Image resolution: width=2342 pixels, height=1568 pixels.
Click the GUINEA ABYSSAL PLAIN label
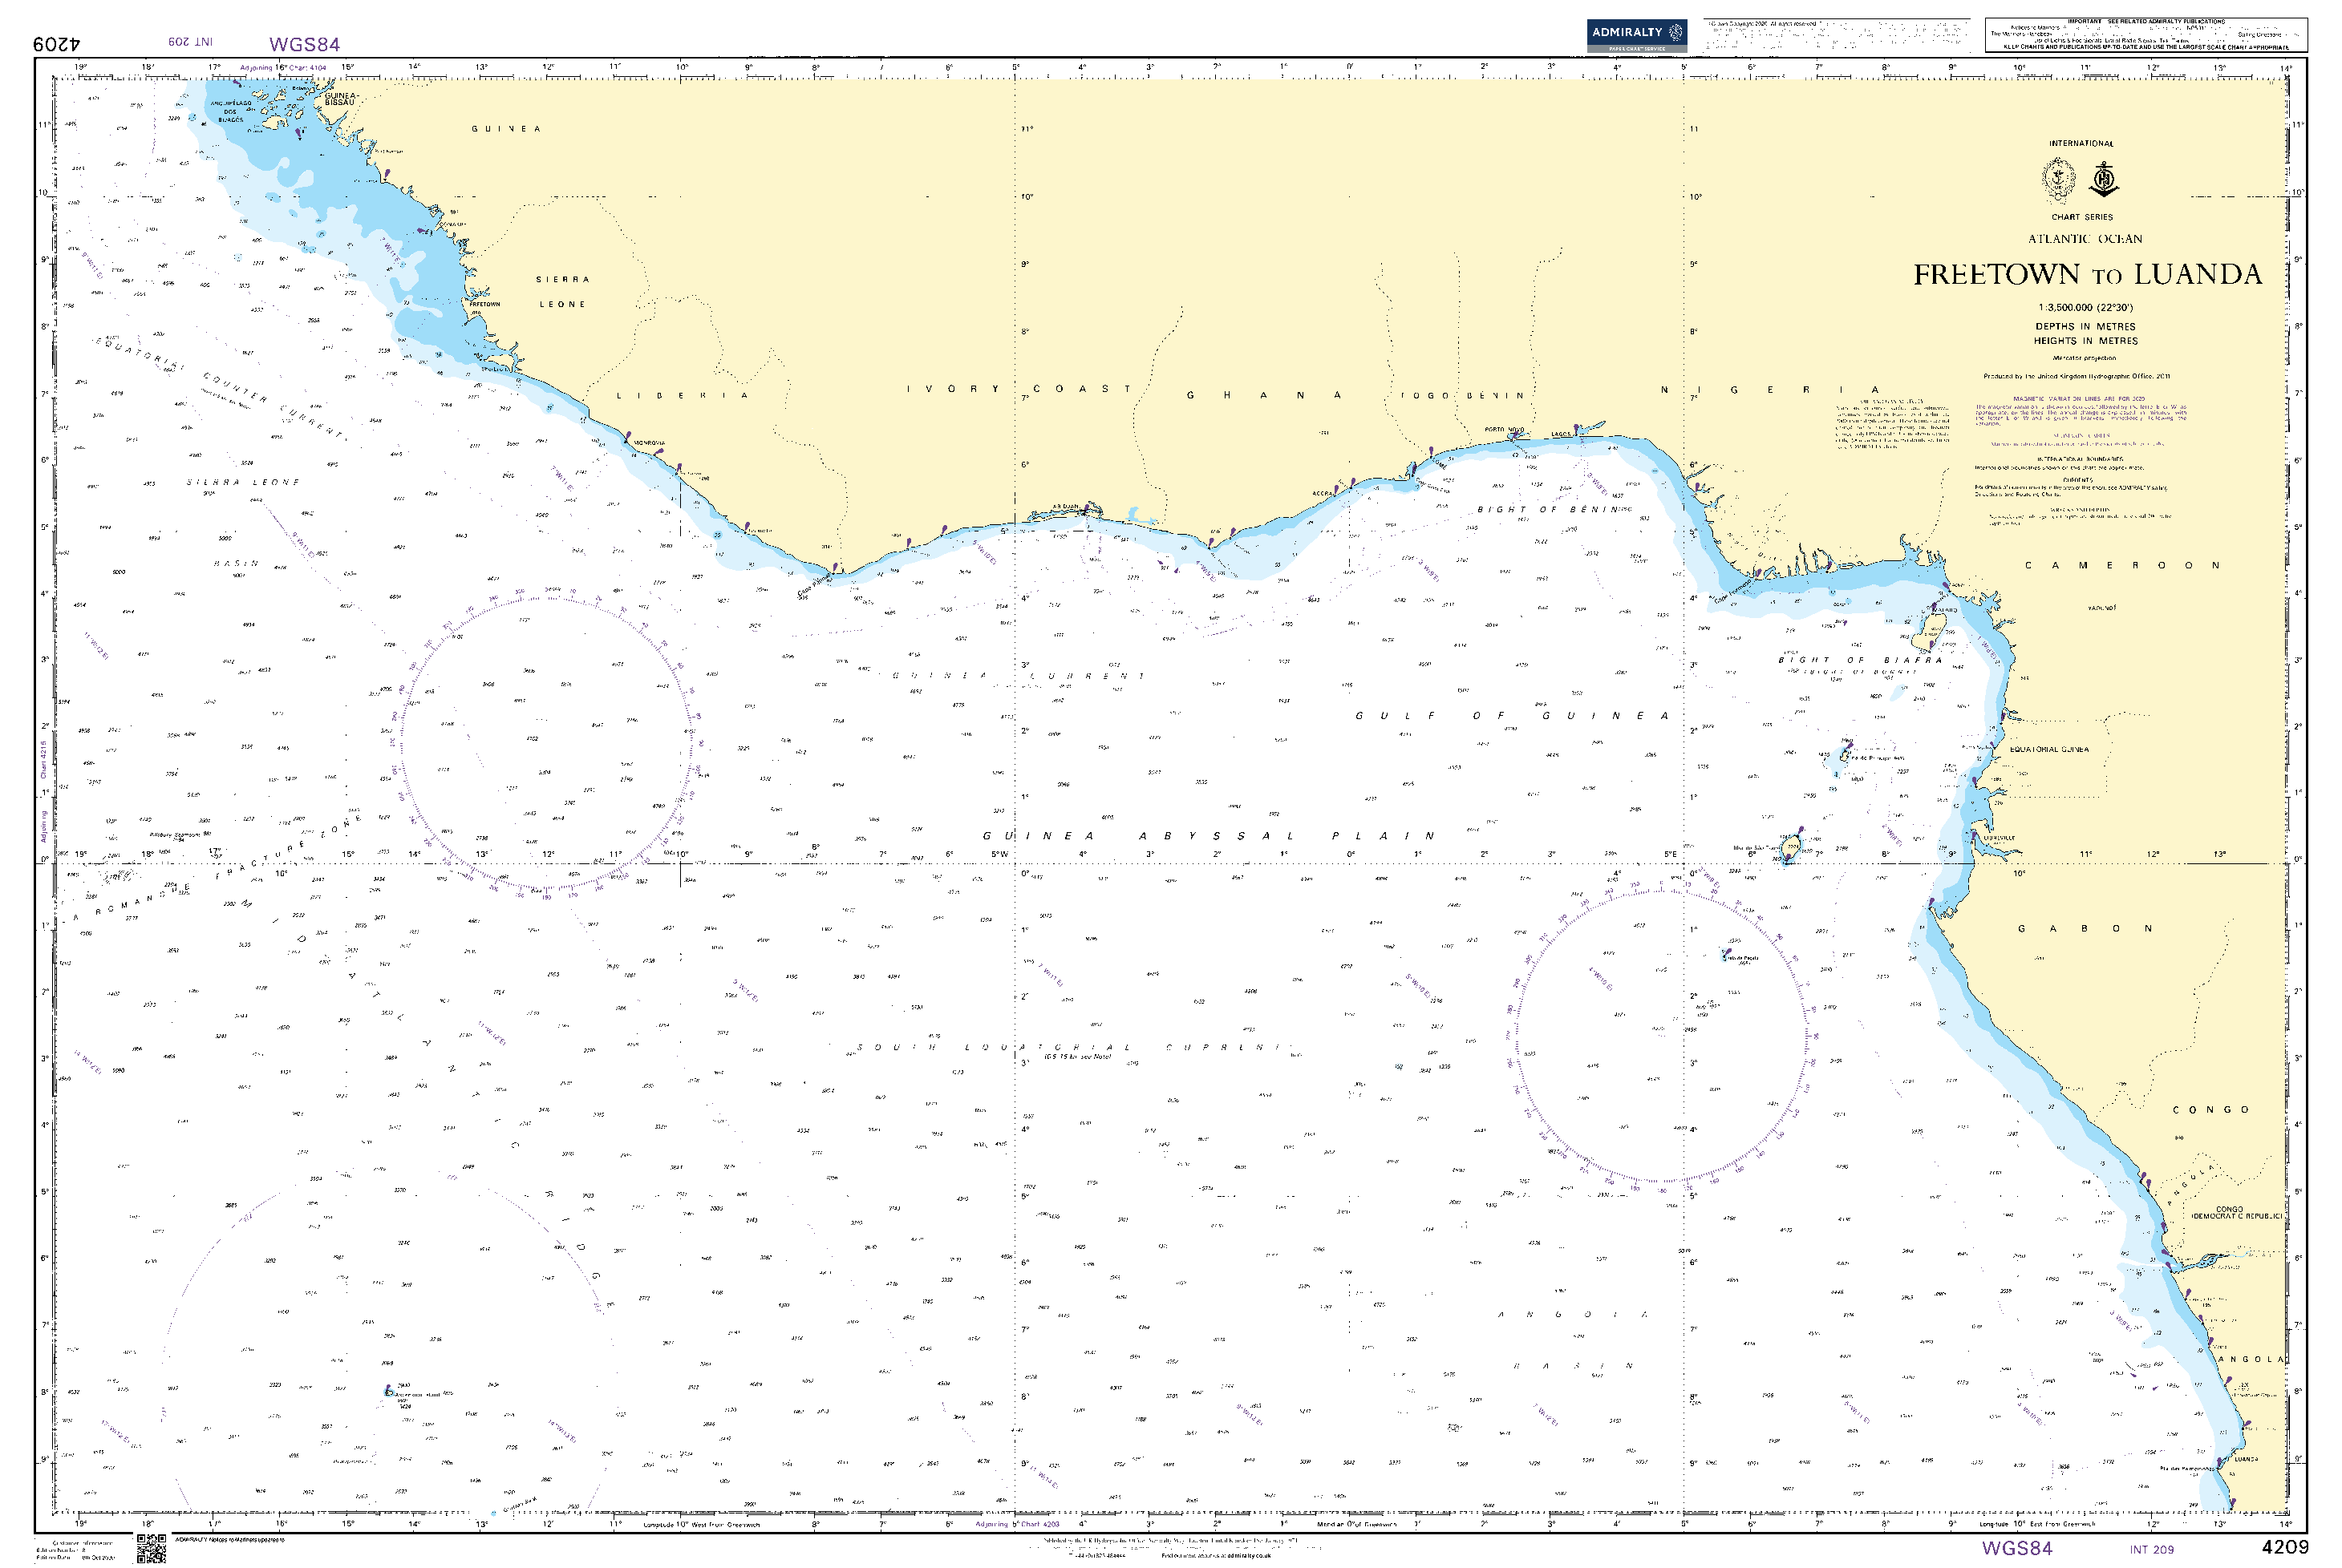(1209, 836)
